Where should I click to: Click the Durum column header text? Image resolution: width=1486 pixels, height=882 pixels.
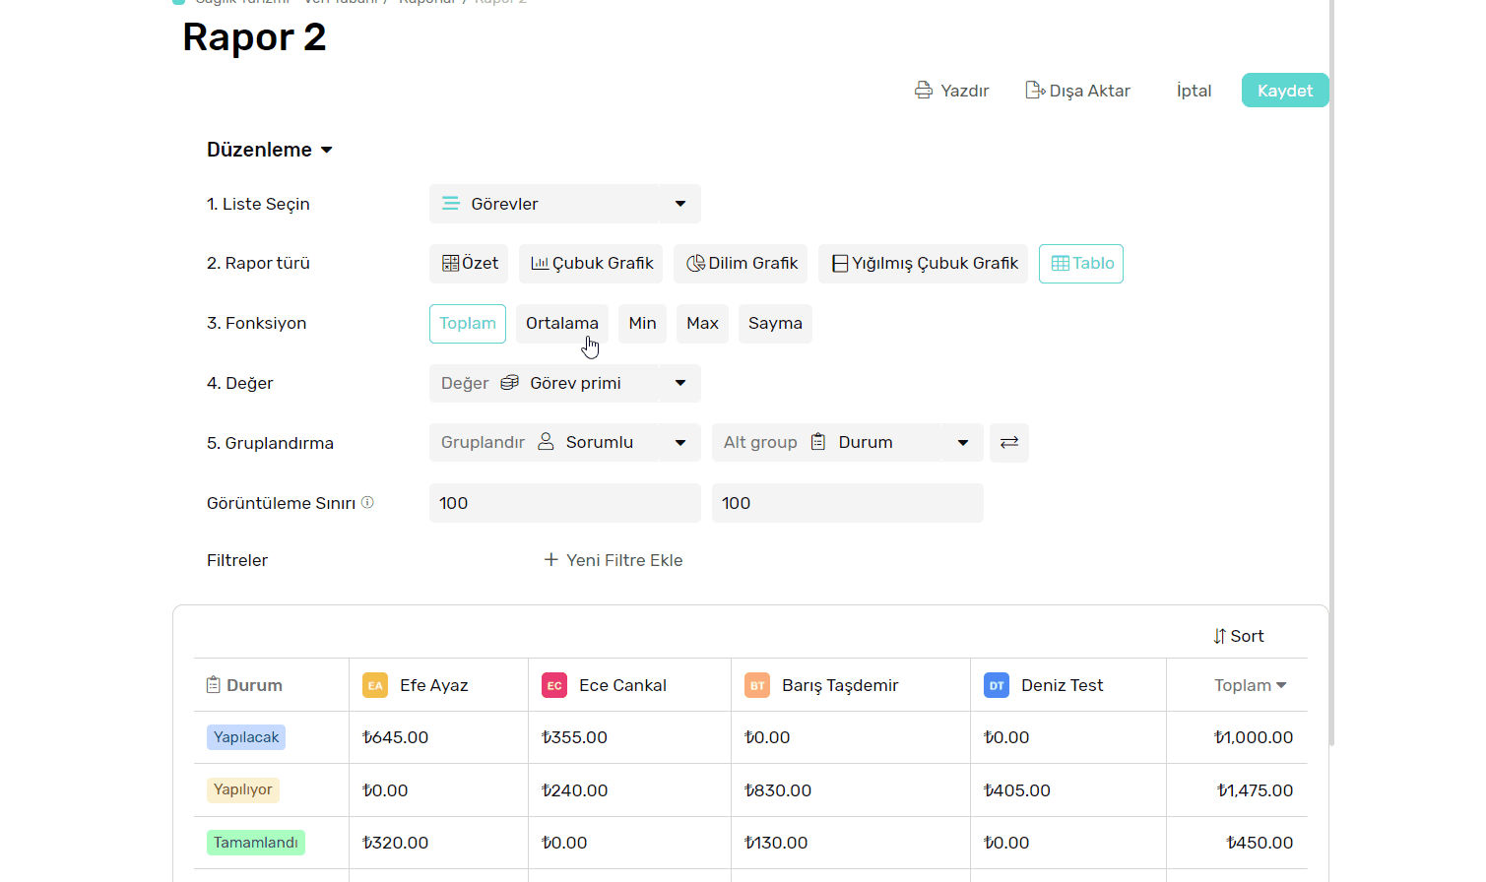pyautogui.click(x=254, y=685)
